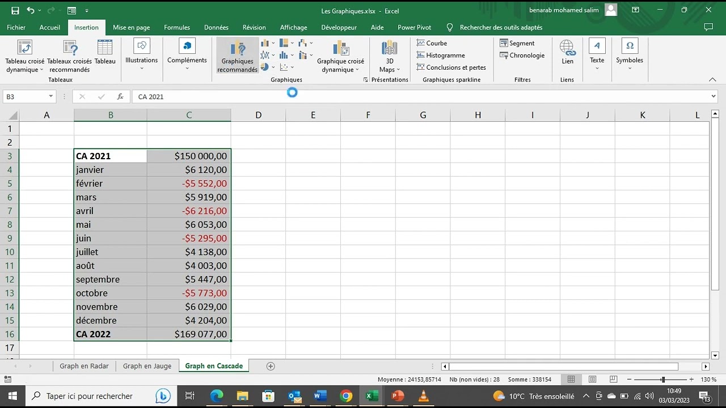Insert a scatter chart from the ribbon

(x=284, y=67)
